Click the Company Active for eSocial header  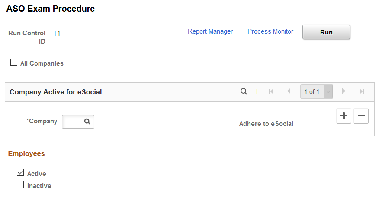point(55,92)
